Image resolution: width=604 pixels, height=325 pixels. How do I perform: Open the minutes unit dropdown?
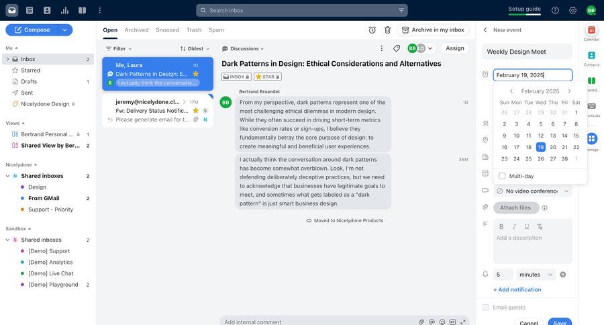[536, 275]
